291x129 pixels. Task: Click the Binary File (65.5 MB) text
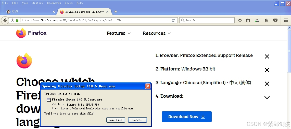83,105
